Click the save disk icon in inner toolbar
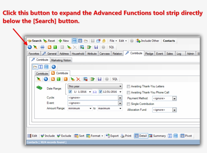 (99, 79)
